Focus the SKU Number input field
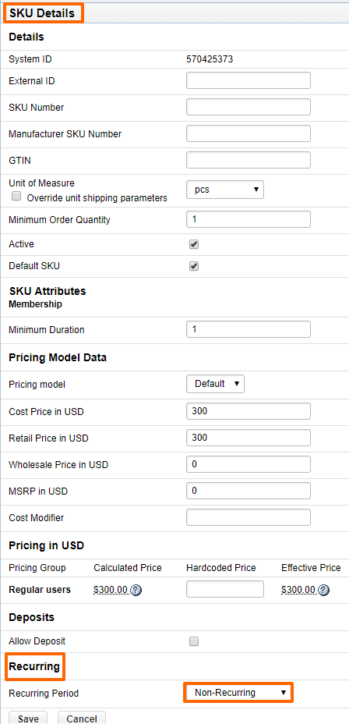The width and height of the screenshot is (349, 724). pos(249,107)
